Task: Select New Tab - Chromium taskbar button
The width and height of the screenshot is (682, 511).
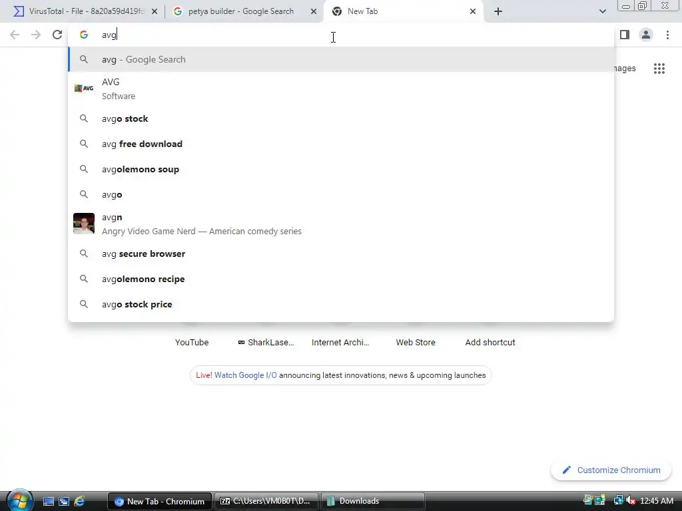Action: [x=160, y=501]
